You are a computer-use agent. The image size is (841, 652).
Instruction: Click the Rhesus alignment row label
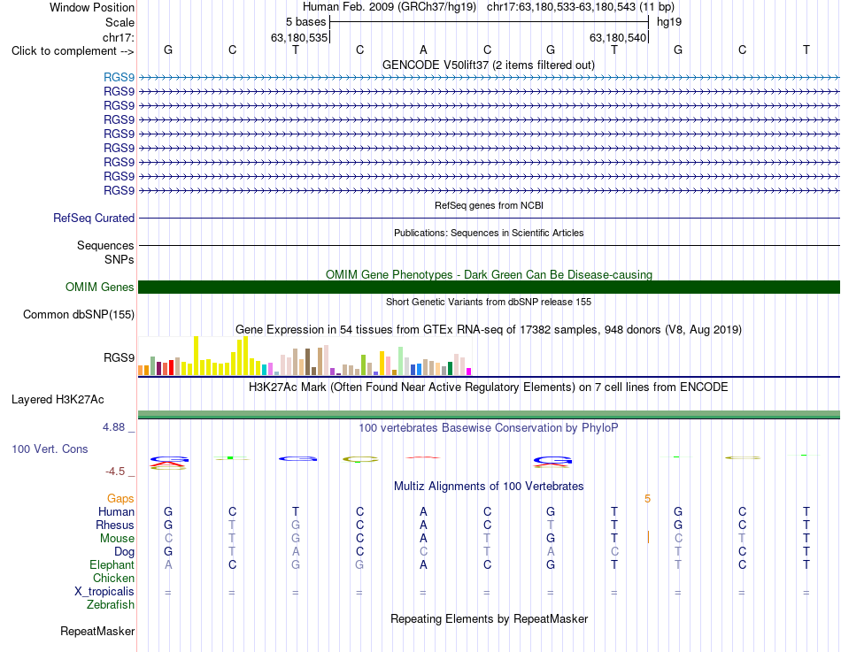pos(115,525)
